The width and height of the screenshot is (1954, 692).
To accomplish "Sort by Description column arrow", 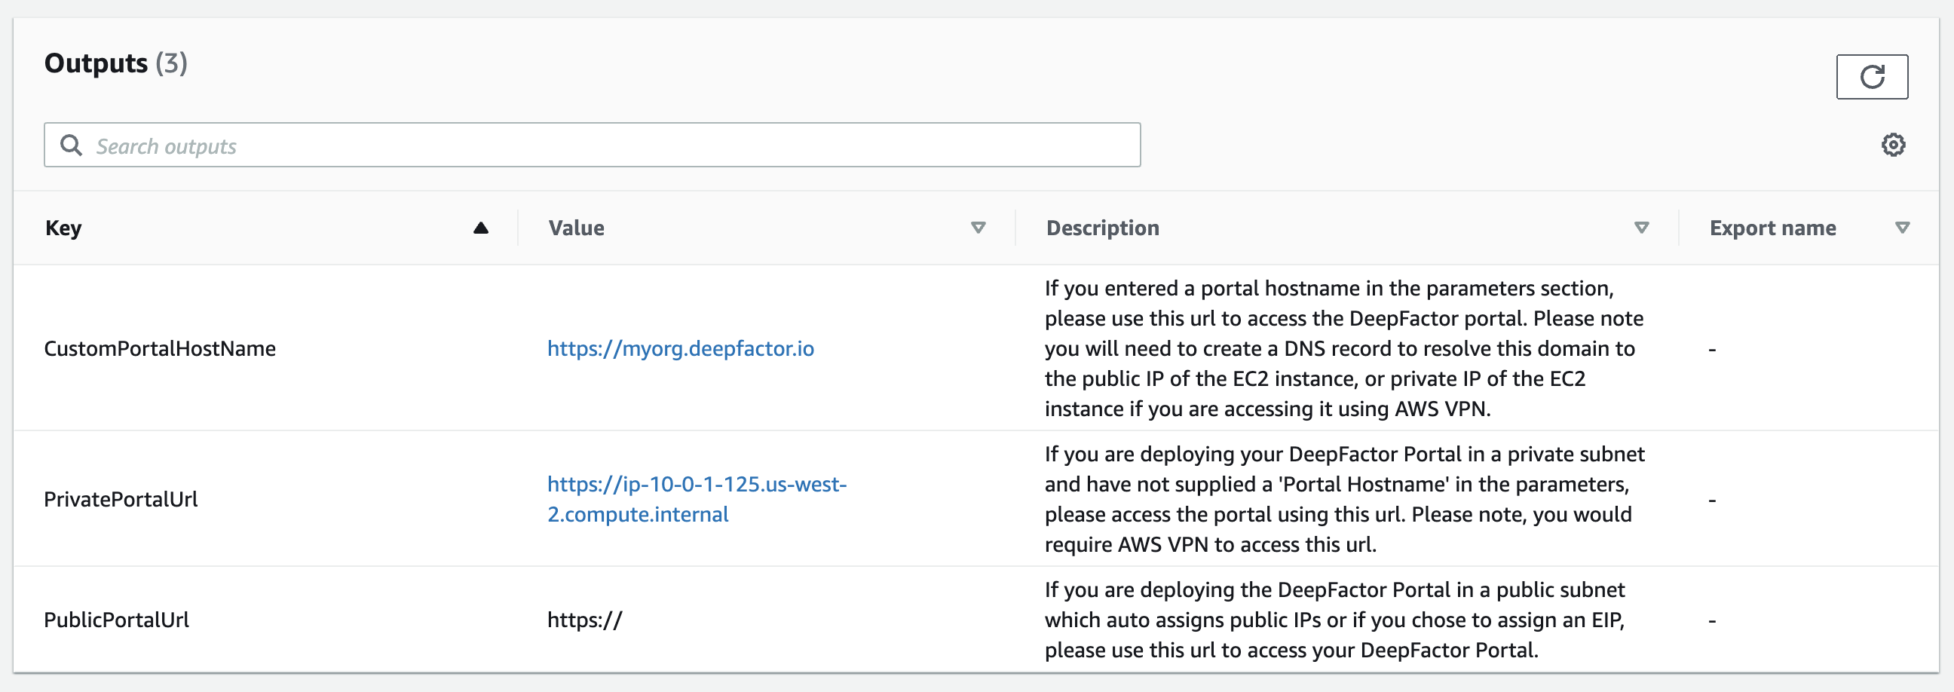I will click(1640, 228).
